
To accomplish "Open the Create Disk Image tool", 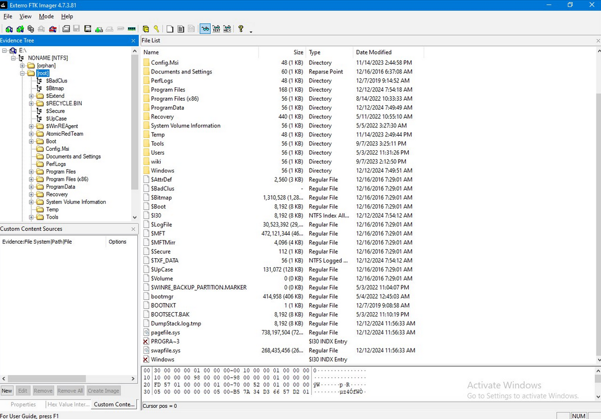I will tap(66, 29).
